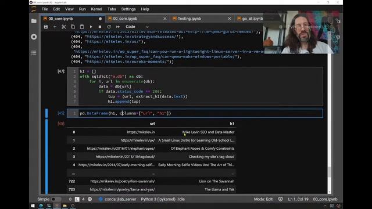Click the https://mikelev.in/eureka-moments/ output line
Viewport: 372px width, 209px height.
pyautogui.click(x=122, y=62)
